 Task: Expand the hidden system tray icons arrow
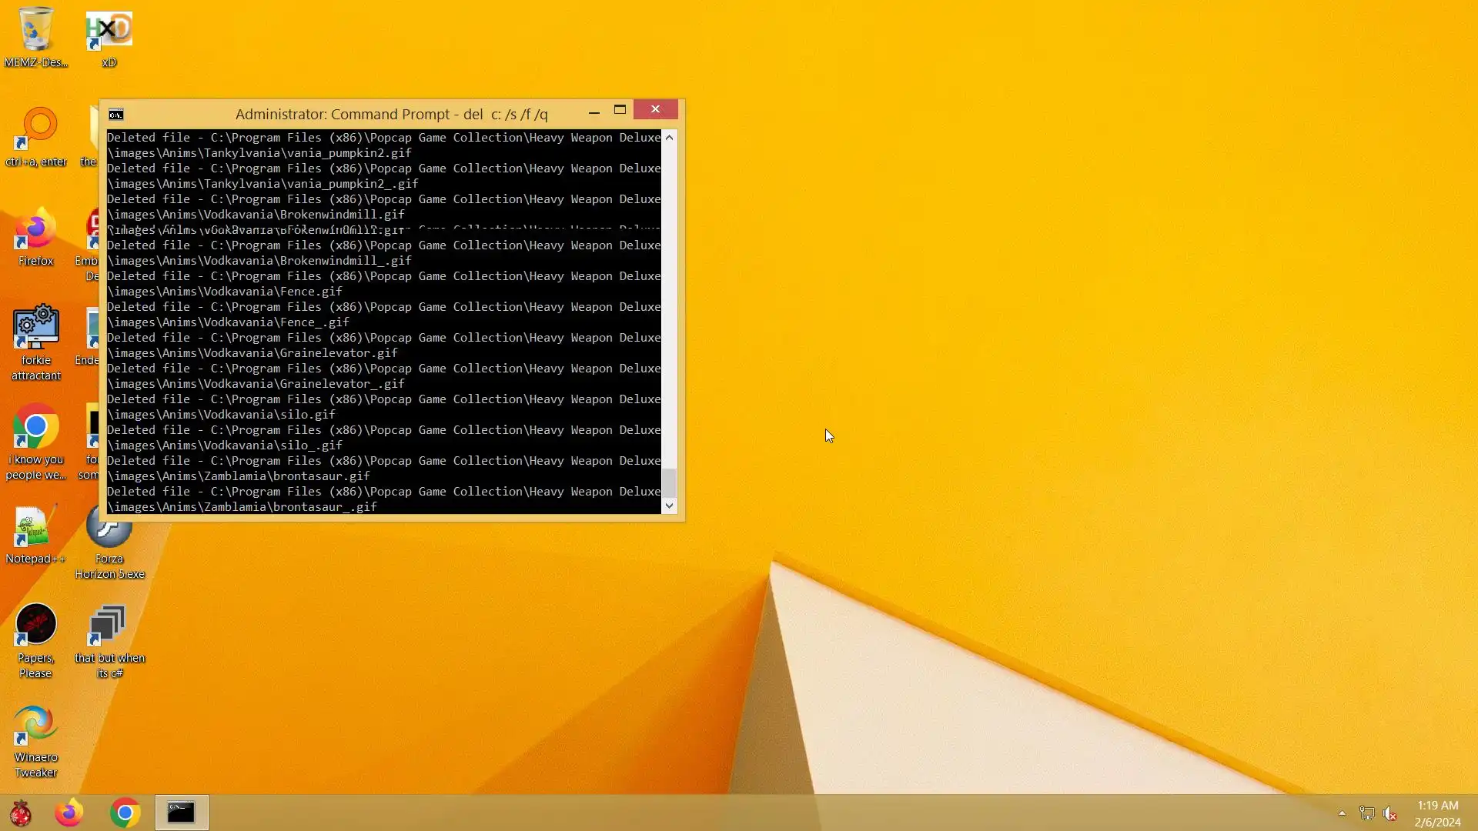(x=1342, y=813)
